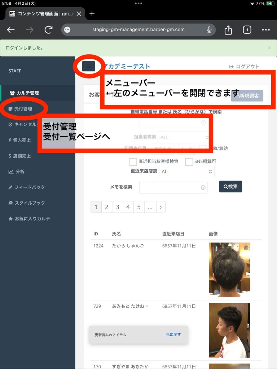Open the 担当者検索 dropdown
Viewport: 277px width, 369px height.
[184, 137]
